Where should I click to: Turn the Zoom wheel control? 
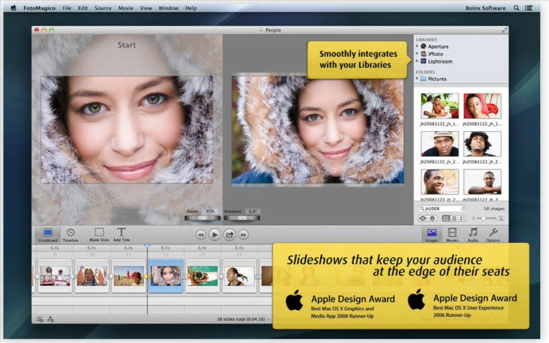pyautogui.click(x=202, y=218)
